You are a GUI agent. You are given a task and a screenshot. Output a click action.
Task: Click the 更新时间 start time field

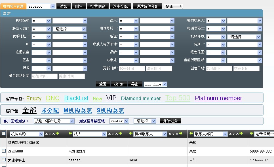point(132,68)
